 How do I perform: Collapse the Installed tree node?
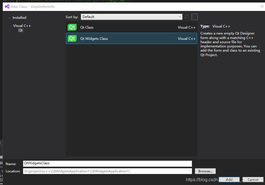(x=9, y=18)
